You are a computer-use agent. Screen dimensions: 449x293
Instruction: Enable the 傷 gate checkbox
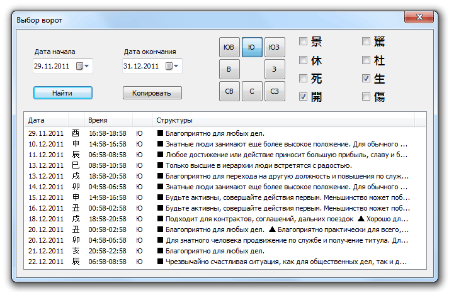(366, 97)
